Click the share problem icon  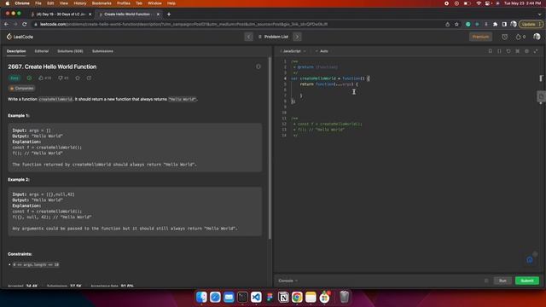[x=89, y=78]
